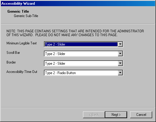Open the Accessibility TIme Out dropdown arrow
Screen dimensions: 156x122
tap(120, 73)
